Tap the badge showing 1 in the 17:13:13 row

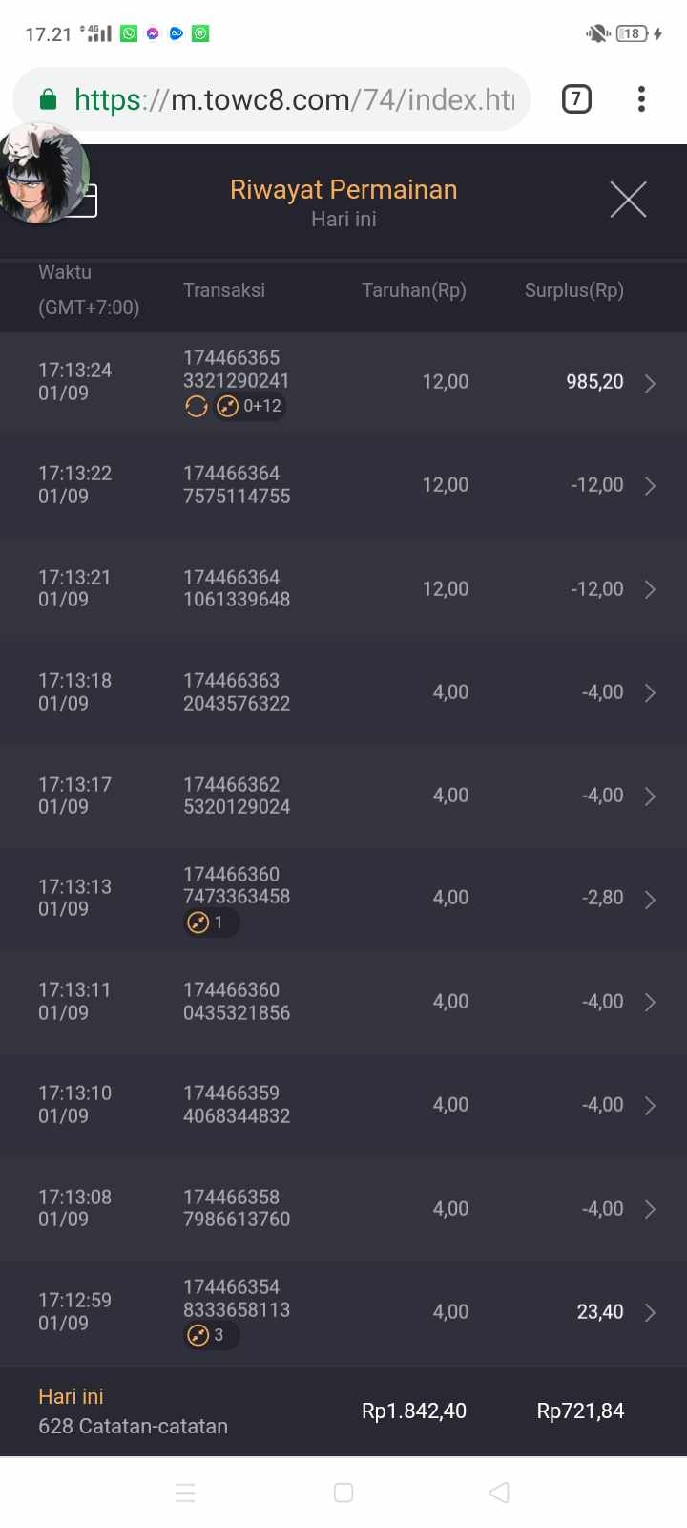point(210,923)
